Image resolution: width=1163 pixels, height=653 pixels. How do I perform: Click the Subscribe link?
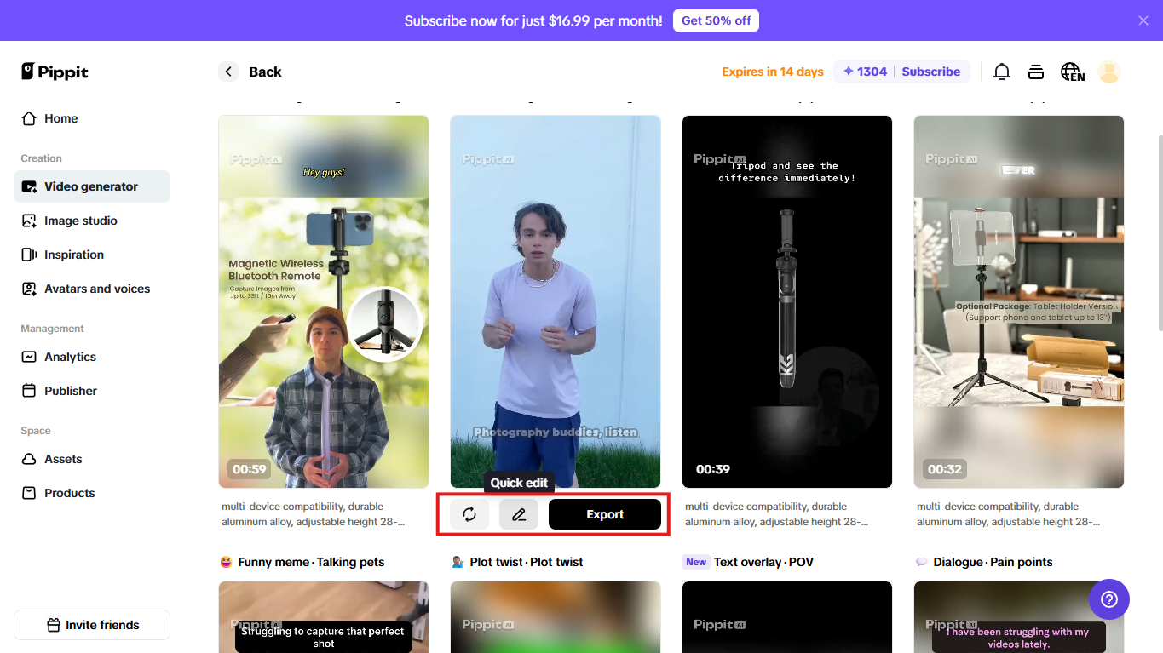click(x=931, y=72)
